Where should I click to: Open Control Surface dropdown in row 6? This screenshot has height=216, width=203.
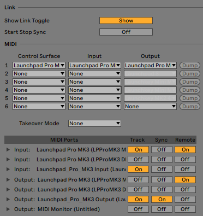click(x=39, y=107)
